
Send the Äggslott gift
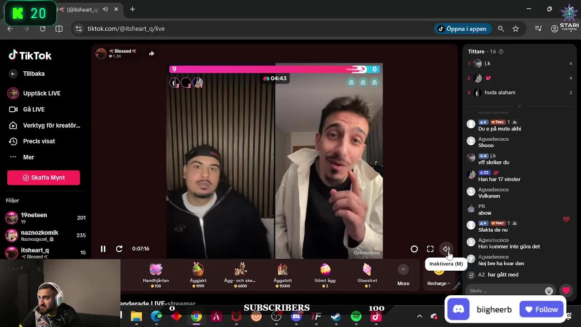click(x=282, y=275)
